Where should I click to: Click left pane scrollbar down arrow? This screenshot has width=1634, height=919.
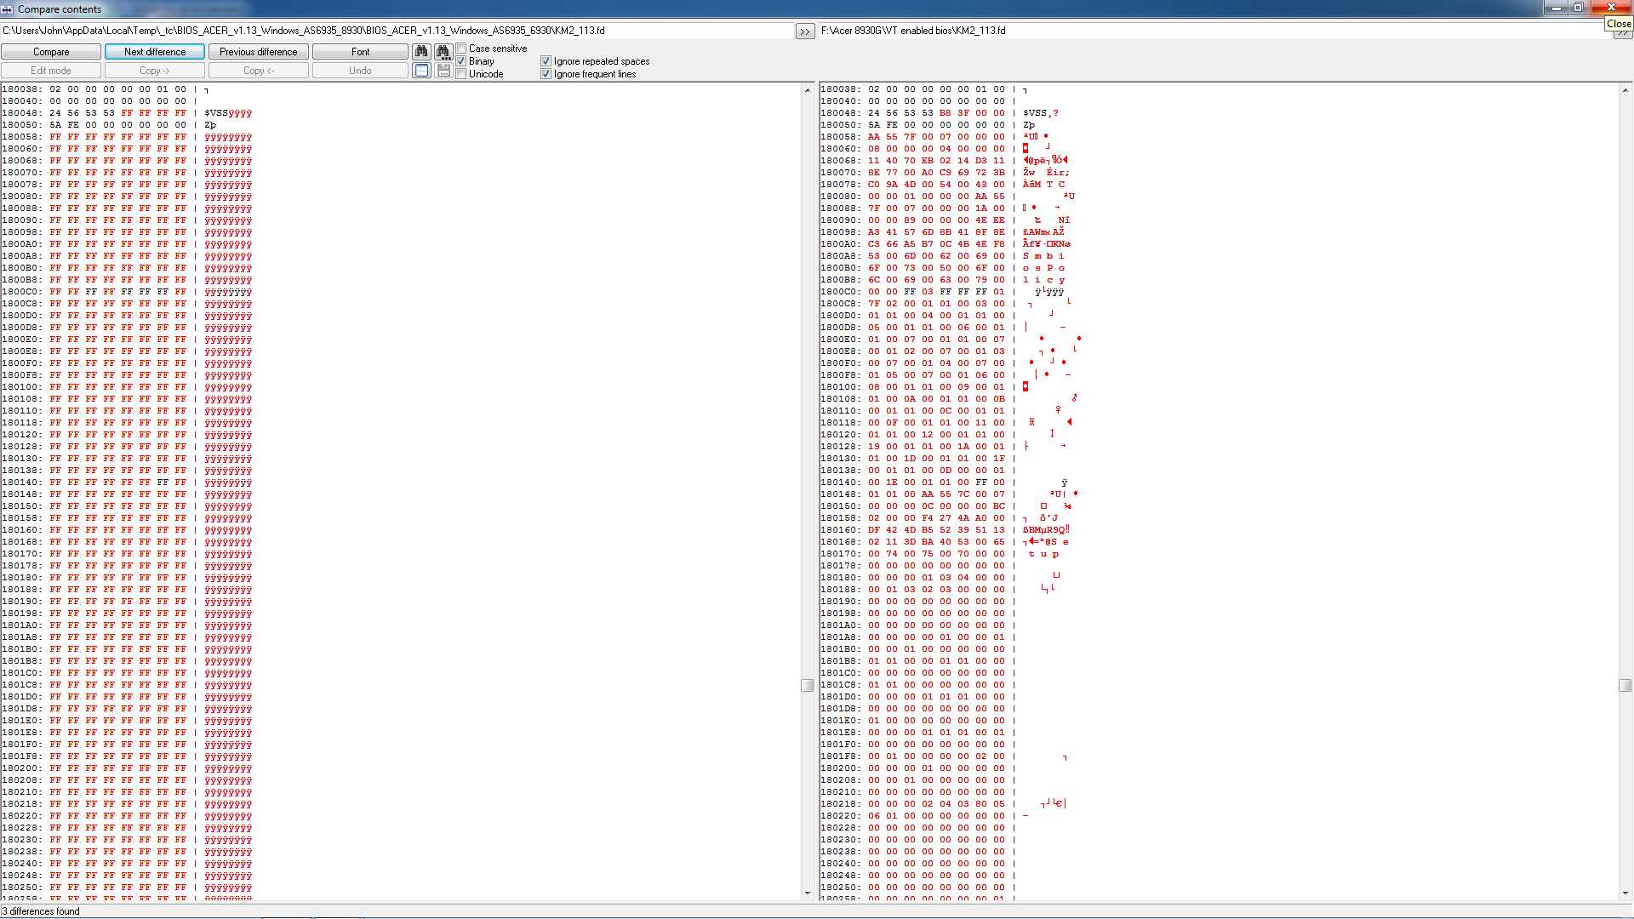pyautogui.click(x=808, y=893)
